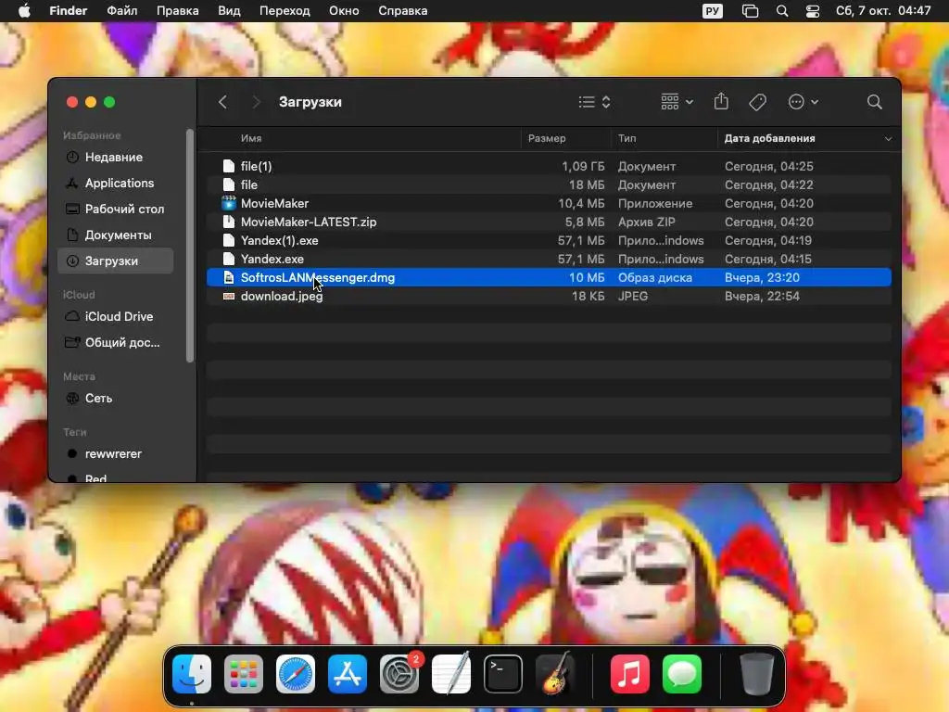949x712 pixels.
Task: Select the MovieMaker application row
Action: click(549, 203)
